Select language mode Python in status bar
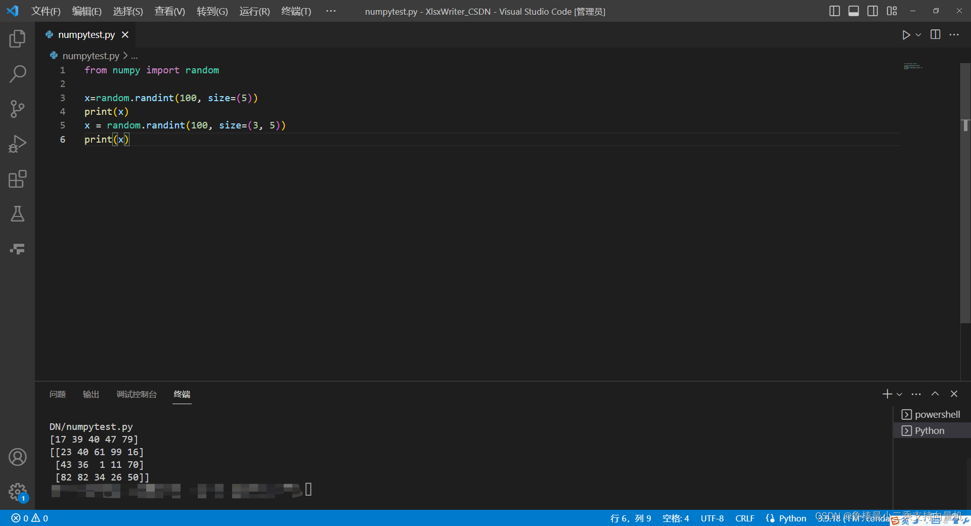 [x=792, y=518]
